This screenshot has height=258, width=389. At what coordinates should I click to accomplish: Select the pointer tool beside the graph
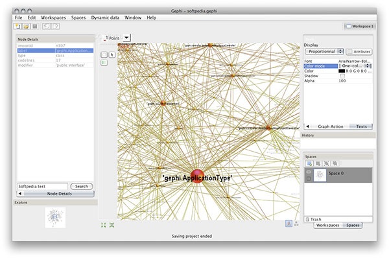[112, 54]
